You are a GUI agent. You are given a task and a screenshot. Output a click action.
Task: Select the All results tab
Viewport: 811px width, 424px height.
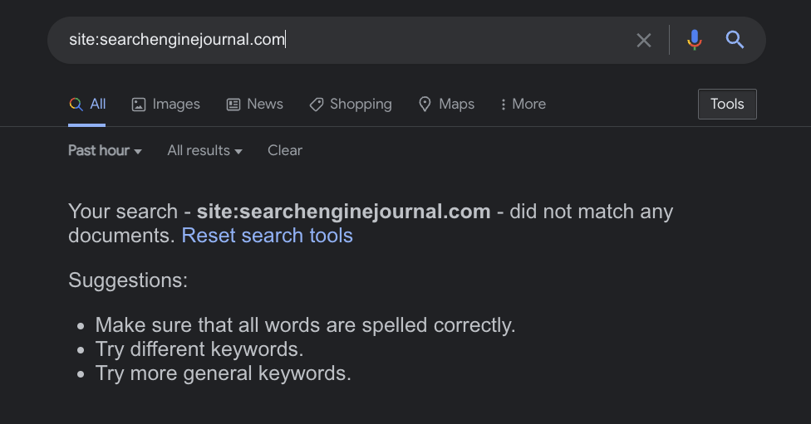pyautogui.click(x=98, y=105)
